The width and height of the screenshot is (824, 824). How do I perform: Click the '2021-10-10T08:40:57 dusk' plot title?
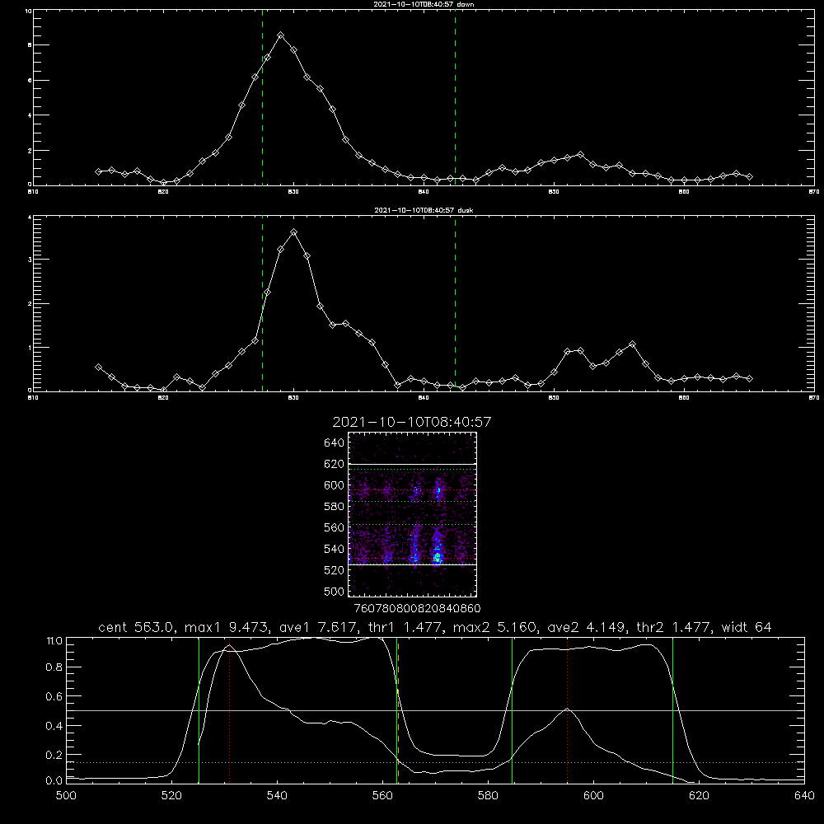tap(424, 210)
